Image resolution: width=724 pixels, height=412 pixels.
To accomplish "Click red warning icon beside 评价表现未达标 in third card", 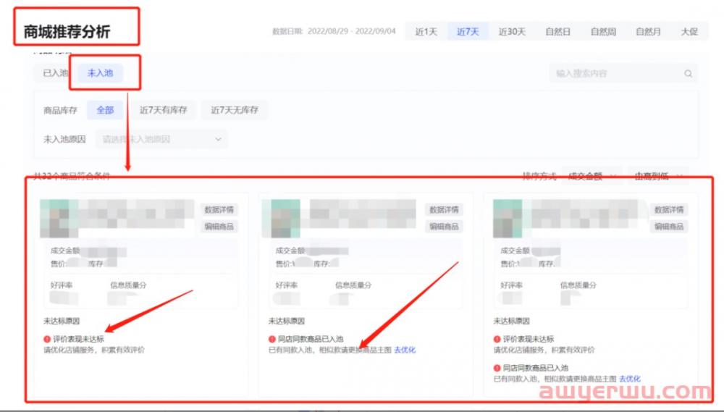I will pyautogui.click(x=497, y=339).
